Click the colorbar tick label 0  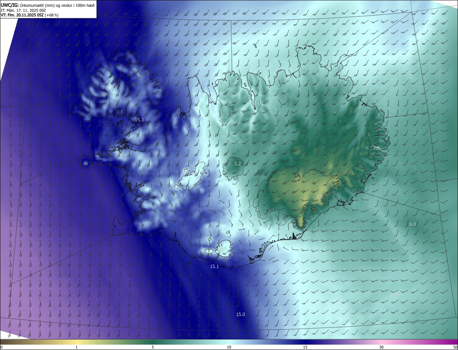pyautogui.click(x=1, y=347)
